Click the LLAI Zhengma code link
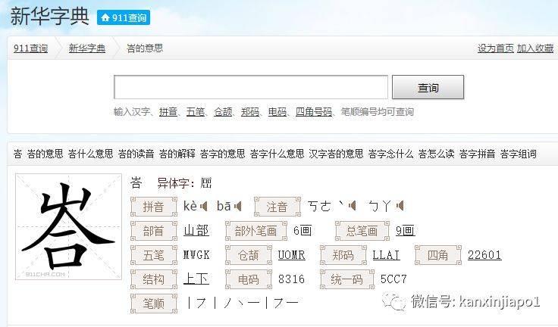Screen dimensions: 558x327 coord(386,255)
